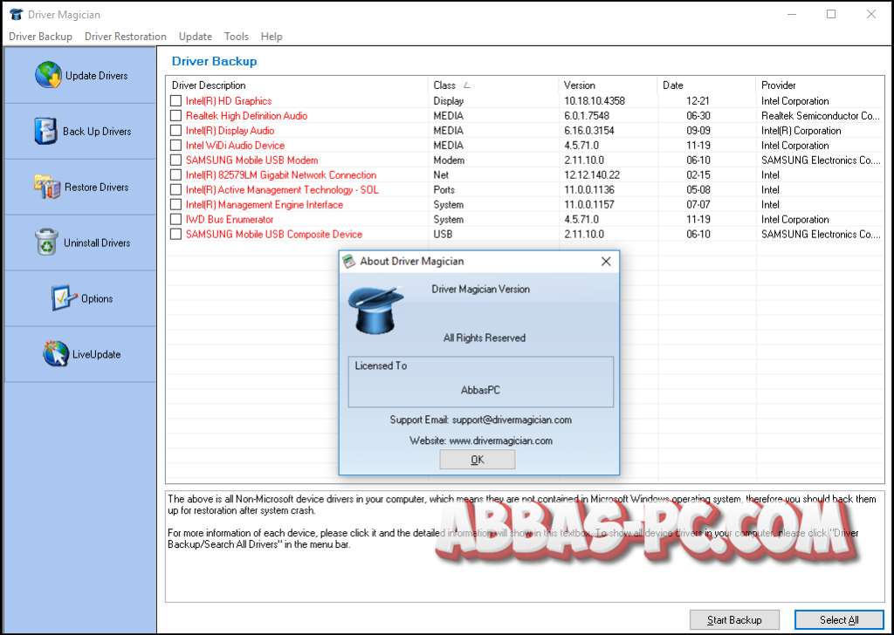This screenshot has width=894, height=635.
Task: Click the Start Backup button
Action: (x=734, y=619)
